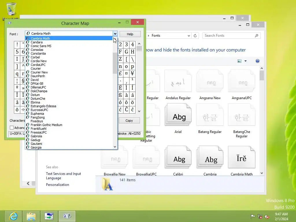The width and height of the screenshot is (296, 222).
Task: Select CordiaUPC font entry
Action: pos(69,65)
